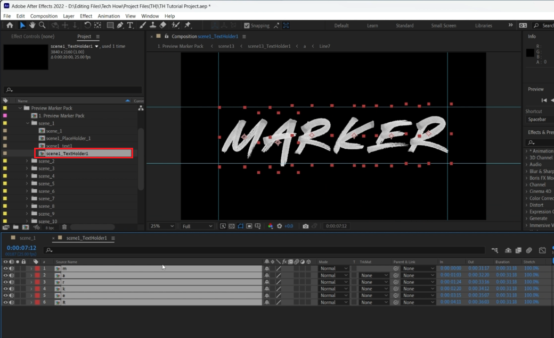The image size is (554, 338).
Task: Delete selected item with project trash icon
Action: click(x=64, y=227)
